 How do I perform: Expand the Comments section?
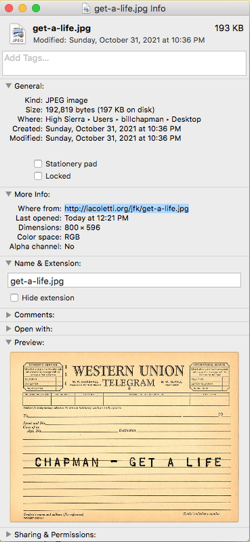(x=9, y=315)
